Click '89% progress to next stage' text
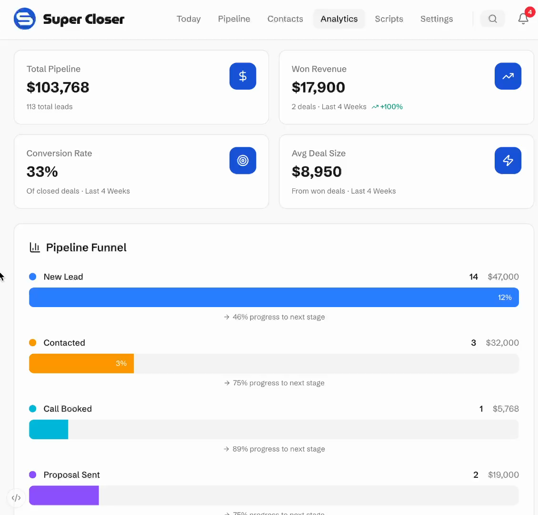 (x=279, y=449)
